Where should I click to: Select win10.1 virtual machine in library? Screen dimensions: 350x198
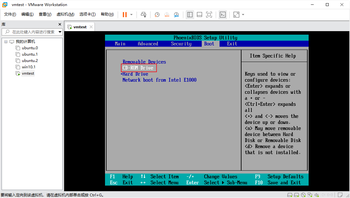(28, 67)
